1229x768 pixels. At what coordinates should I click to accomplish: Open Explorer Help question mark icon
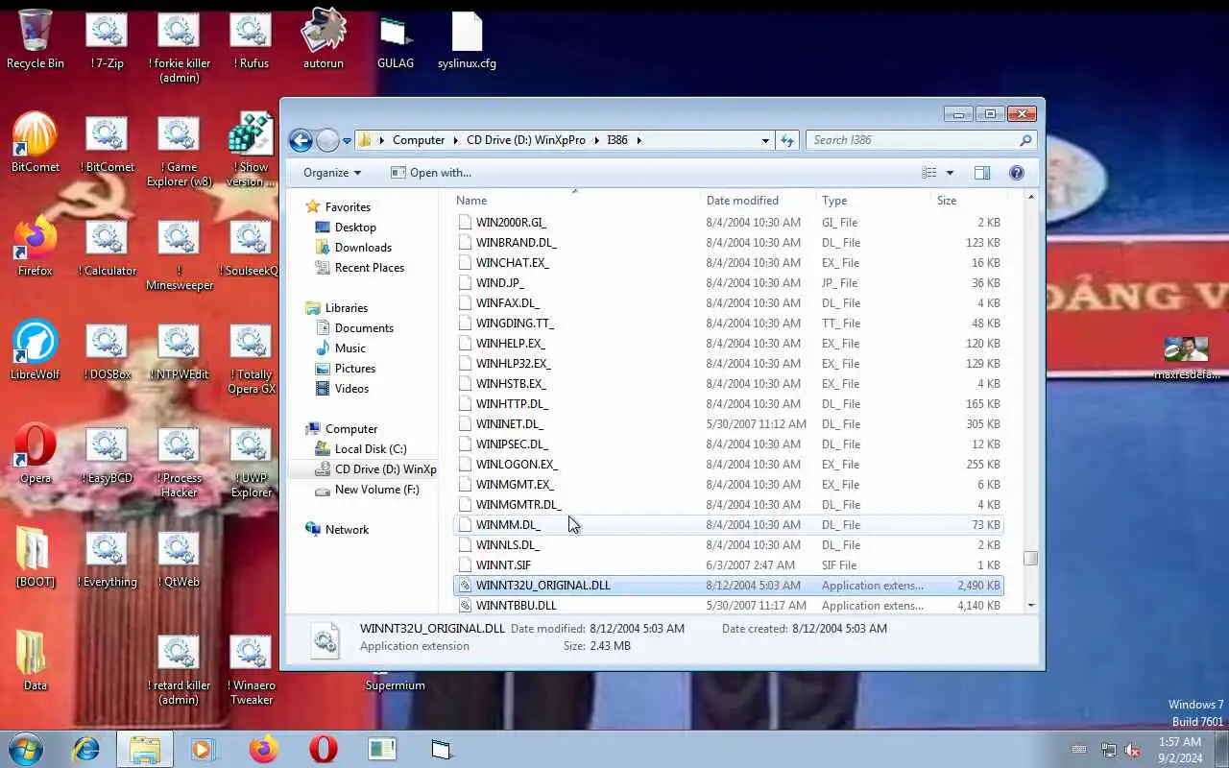(x=1017, y=173)
